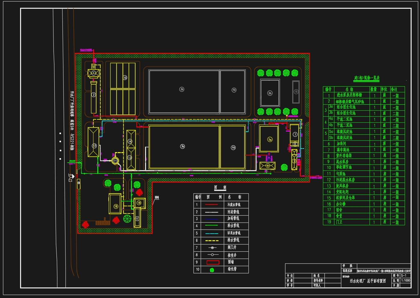Viewport: 420px width, 298px height.
Task: Select table cell 宿舍
Action: 339,210
